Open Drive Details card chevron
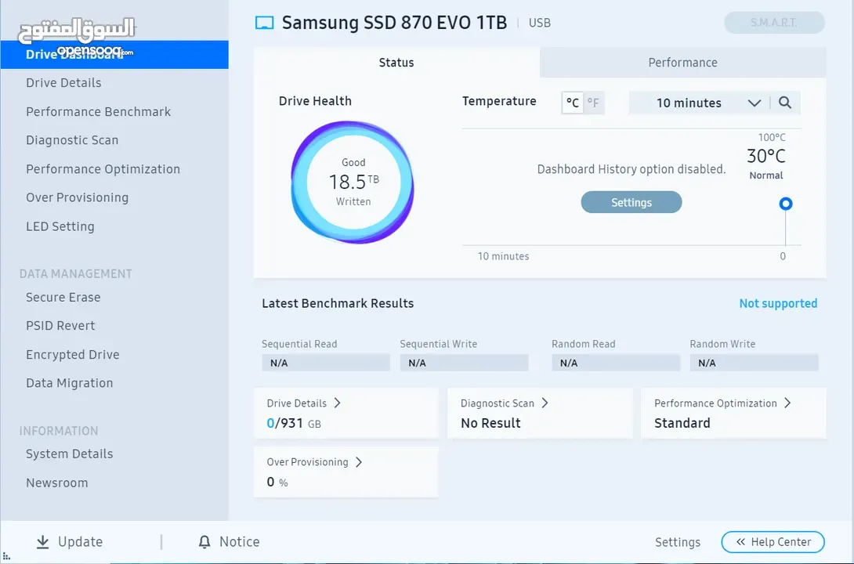 [337, 403]
